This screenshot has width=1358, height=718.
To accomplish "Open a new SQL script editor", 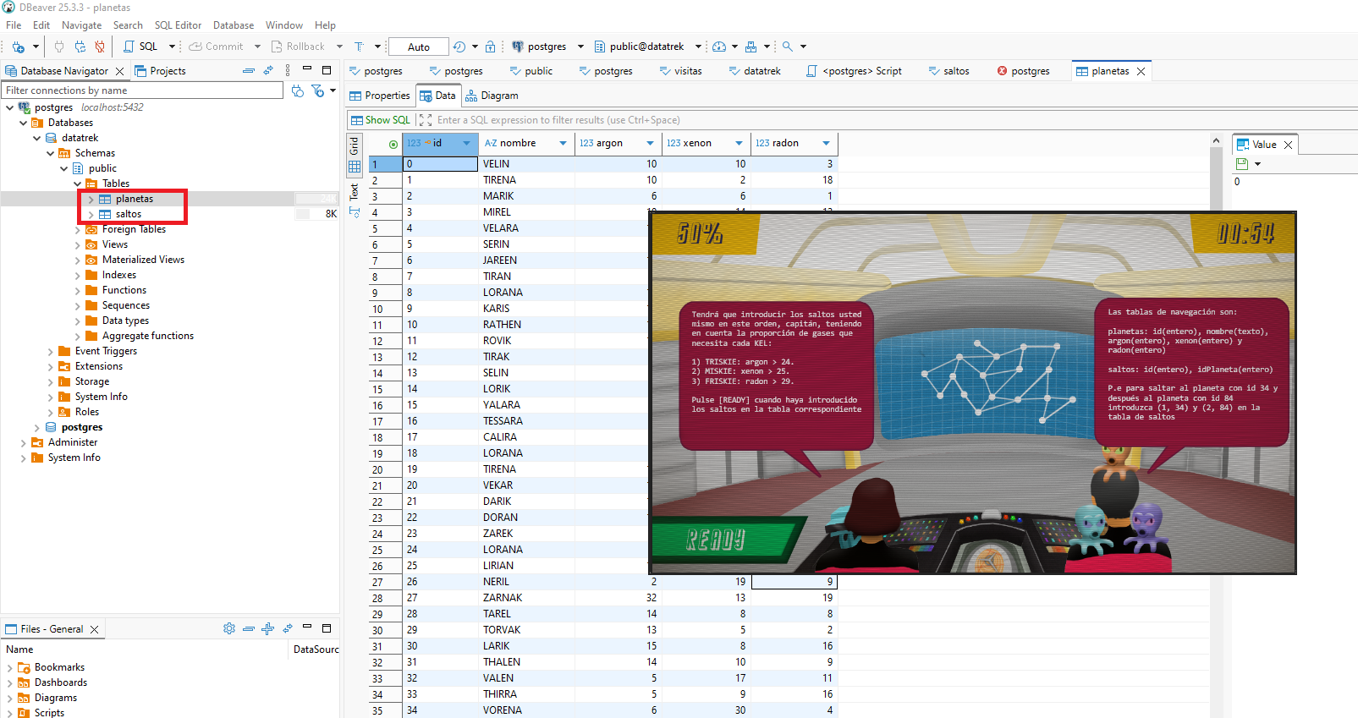I will click(x=141, y=47).
